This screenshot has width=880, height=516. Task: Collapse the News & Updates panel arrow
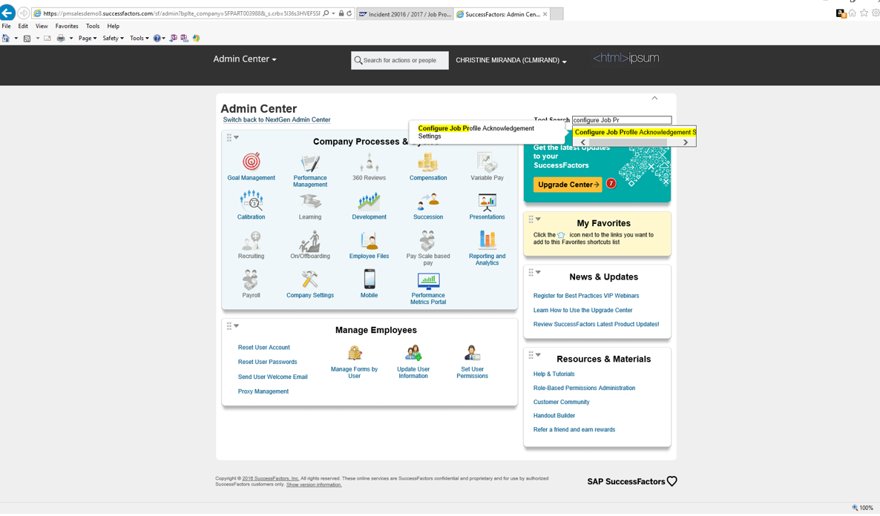point(538,272)
